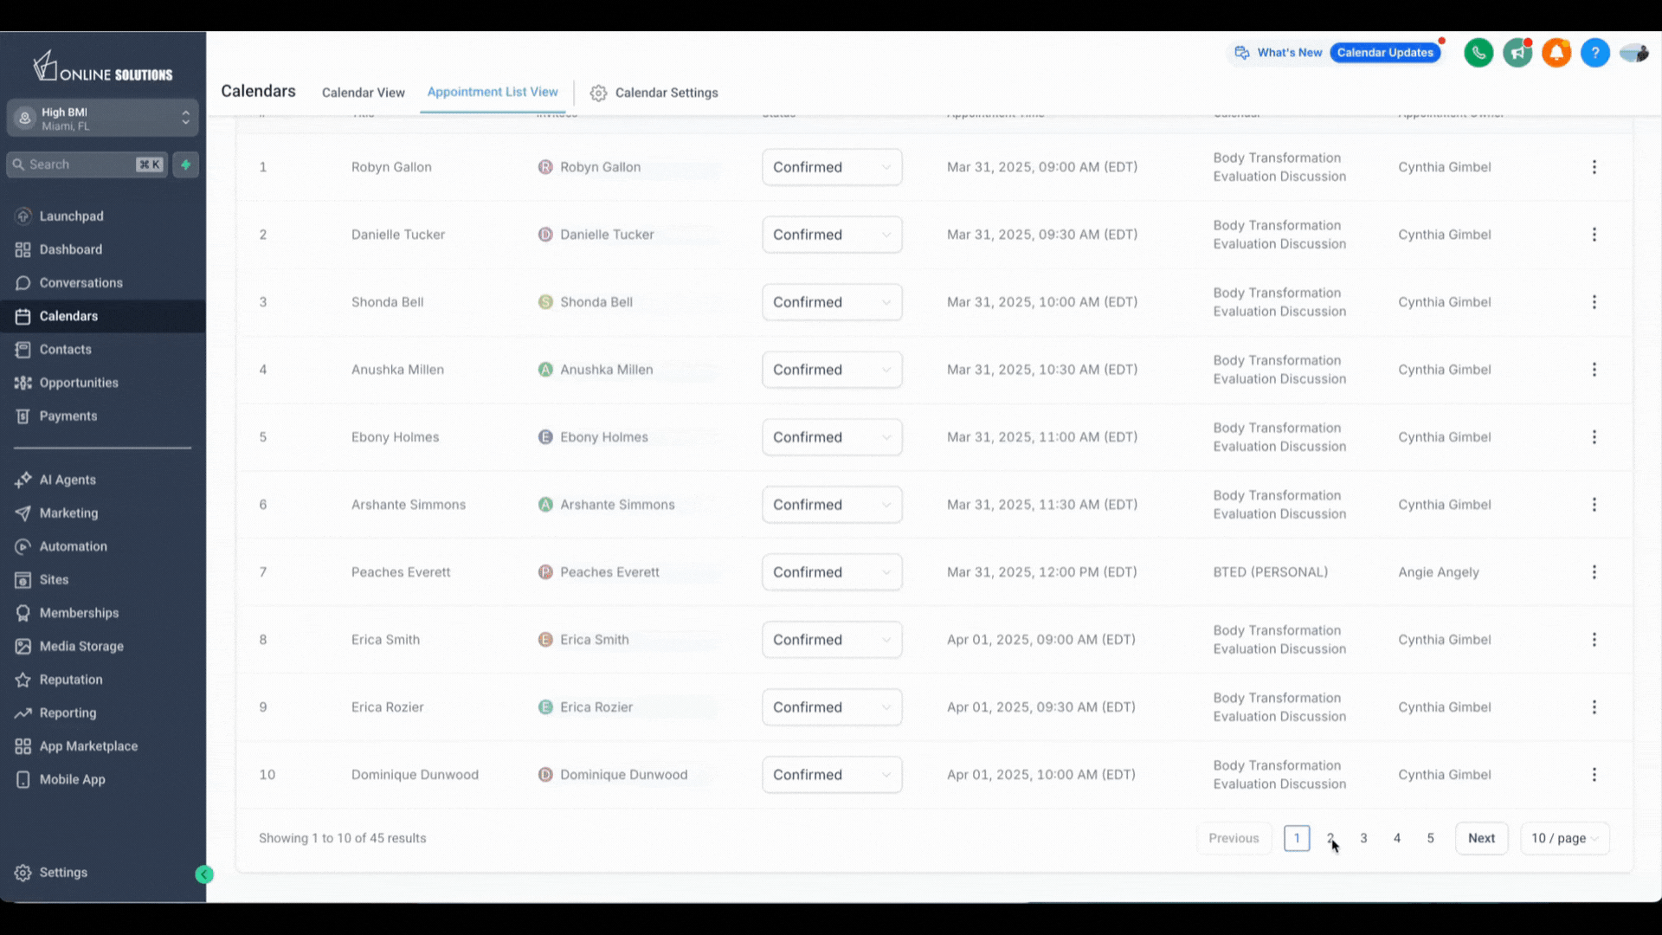Click Erica Rozier invitee avatar icon
1662x935 pixels.
tap(545, 707)
